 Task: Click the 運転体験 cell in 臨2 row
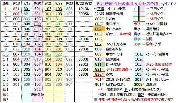point(37,95)
